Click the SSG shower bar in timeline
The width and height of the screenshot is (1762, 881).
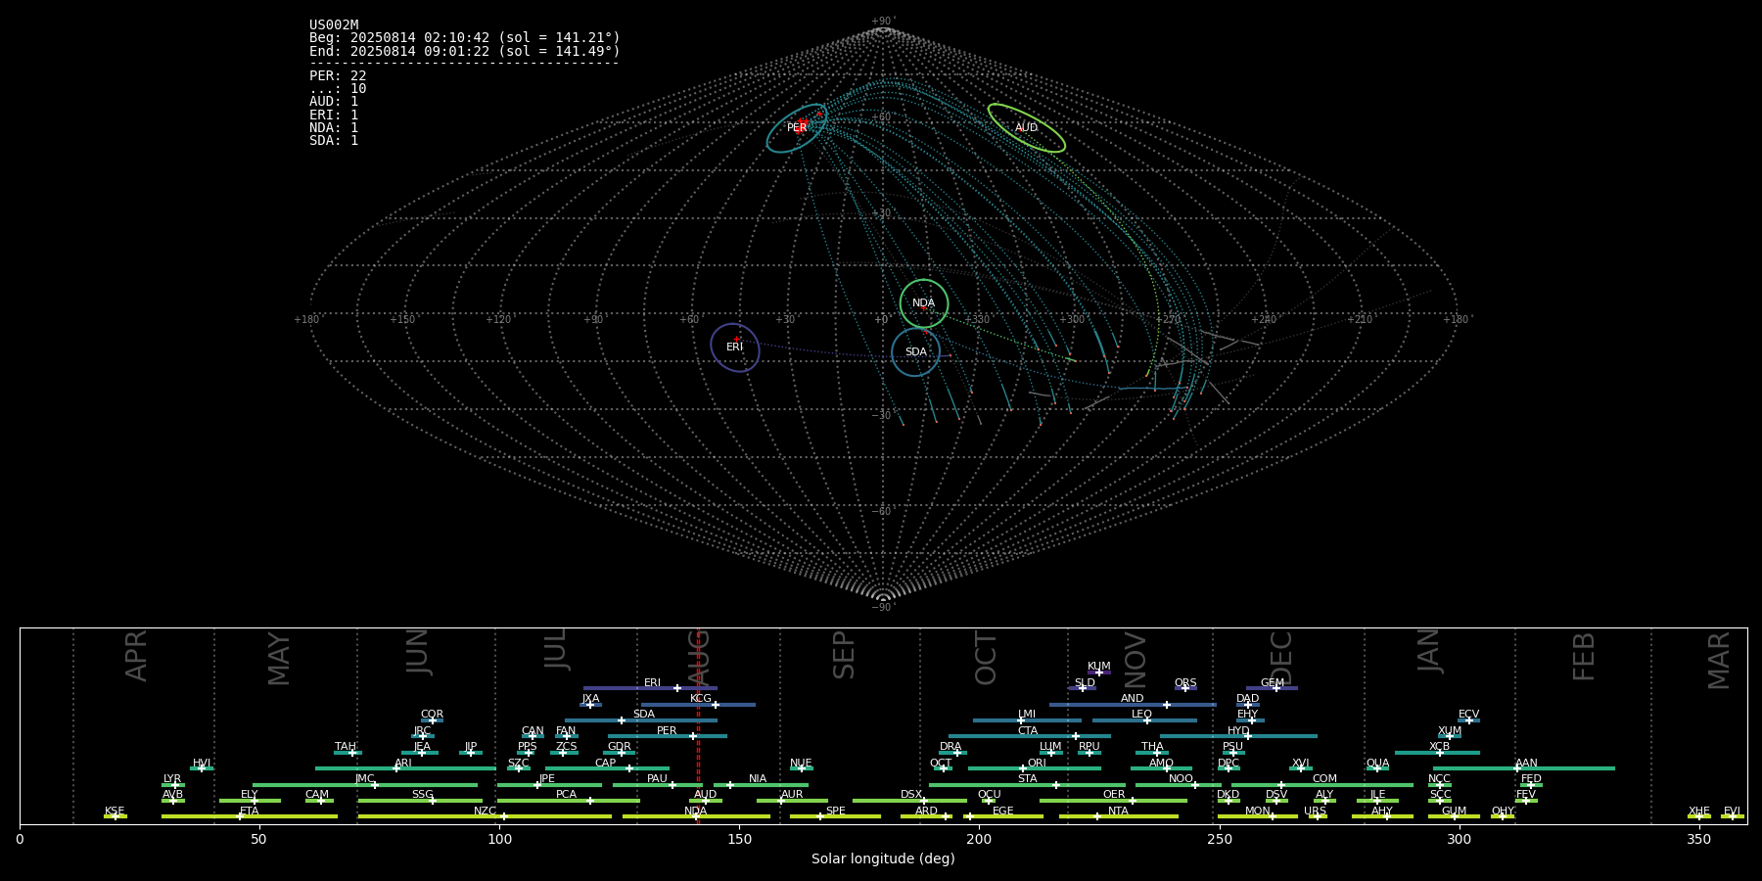(x=420, y=801)
